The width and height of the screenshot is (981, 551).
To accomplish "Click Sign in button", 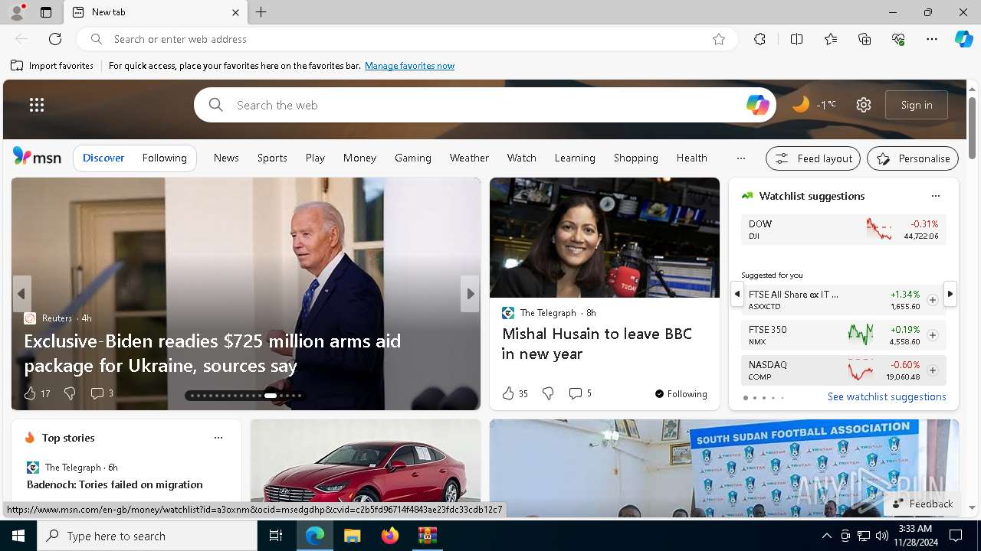I will (x=917, y=105).
